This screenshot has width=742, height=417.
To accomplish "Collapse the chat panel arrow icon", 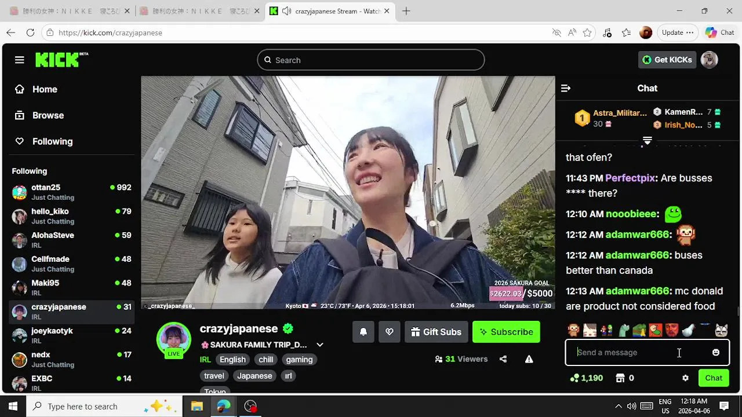I will click(x=566, y=88).
